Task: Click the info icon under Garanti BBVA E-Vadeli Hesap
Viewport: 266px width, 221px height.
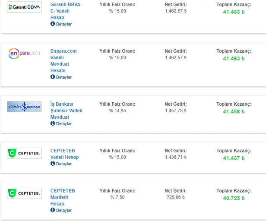Action: click(x=53, y=24)
